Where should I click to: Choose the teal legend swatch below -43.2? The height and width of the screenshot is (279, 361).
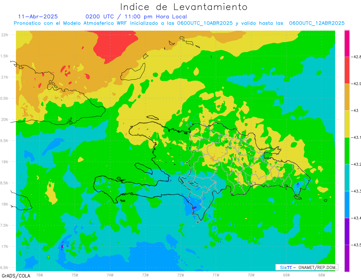click(347, 178)
